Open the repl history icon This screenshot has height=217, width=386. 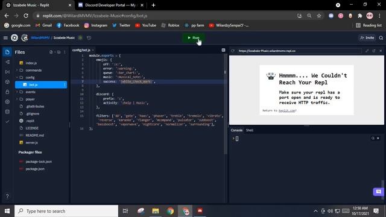[89, 37]
